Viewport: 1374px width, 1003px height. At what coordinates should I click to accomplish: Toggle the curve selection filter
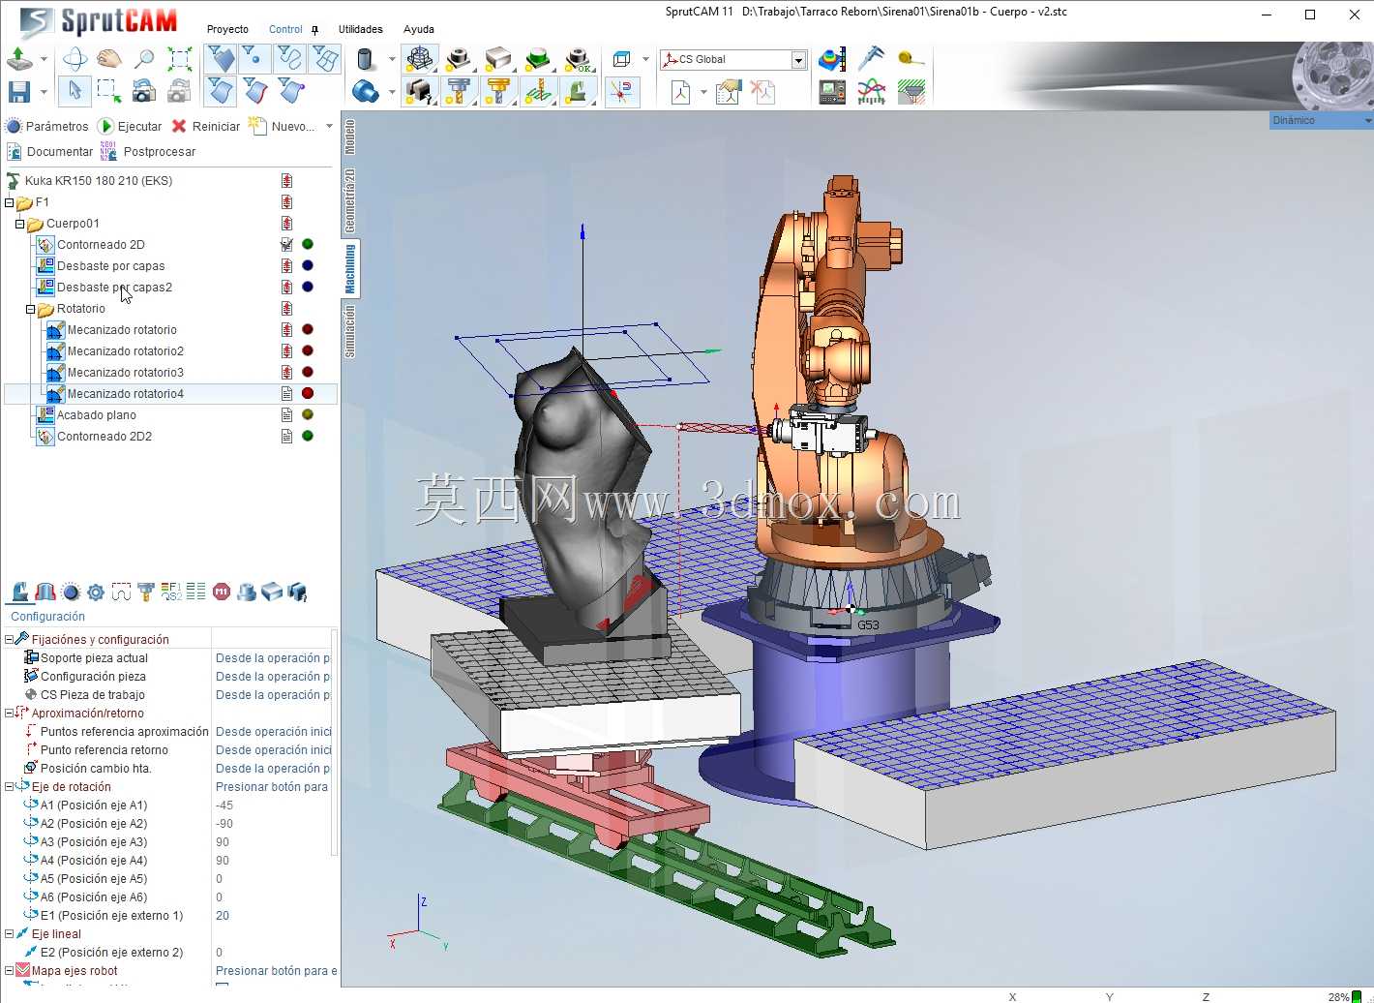290,58
